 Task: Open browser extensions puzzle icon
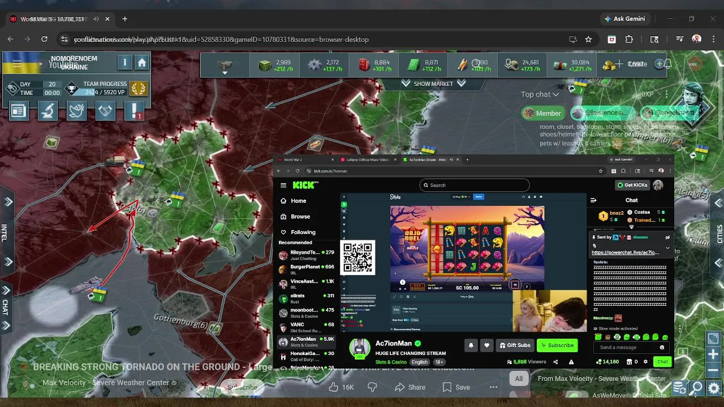[629, 40]
